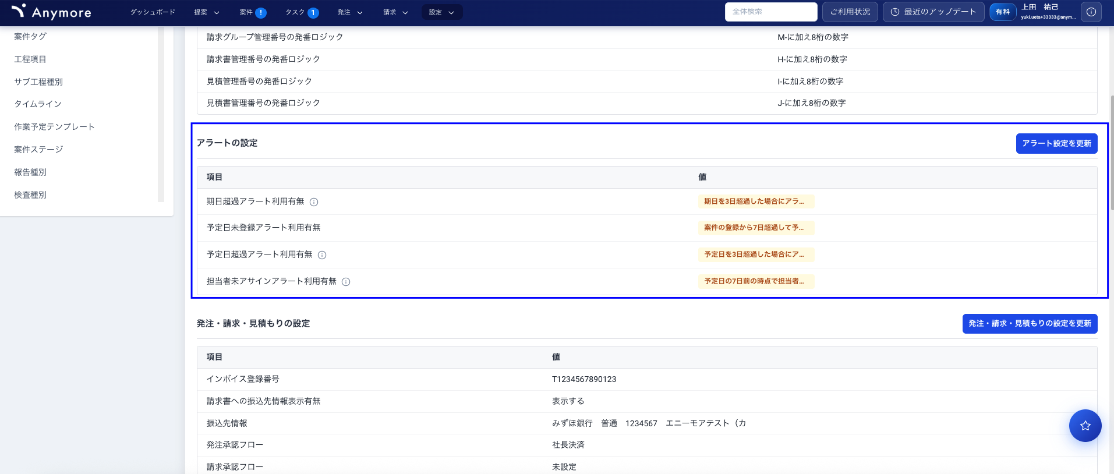Image resolution: width=1114 pixels, height=474 pixels.
Task: Click info icon beside 担当者未アサインアラート利用有無
Action: tap(346, 282)
